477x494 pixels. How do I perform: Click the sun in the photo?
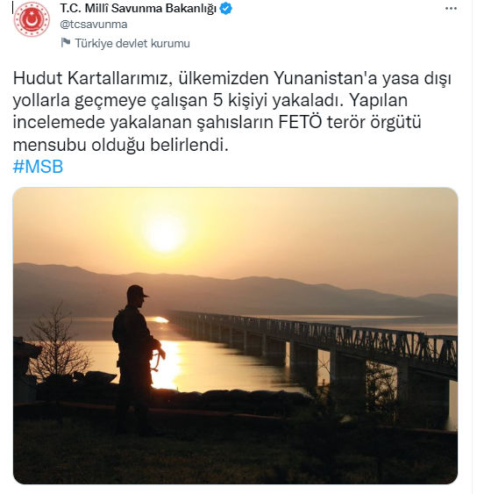click(x=164, y=233)
